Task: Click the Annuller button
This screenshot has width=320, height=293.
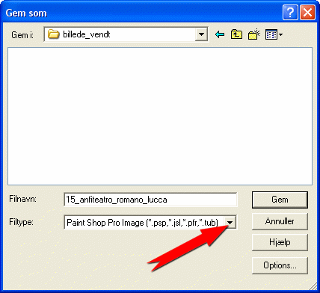Action: coord(280,221)
